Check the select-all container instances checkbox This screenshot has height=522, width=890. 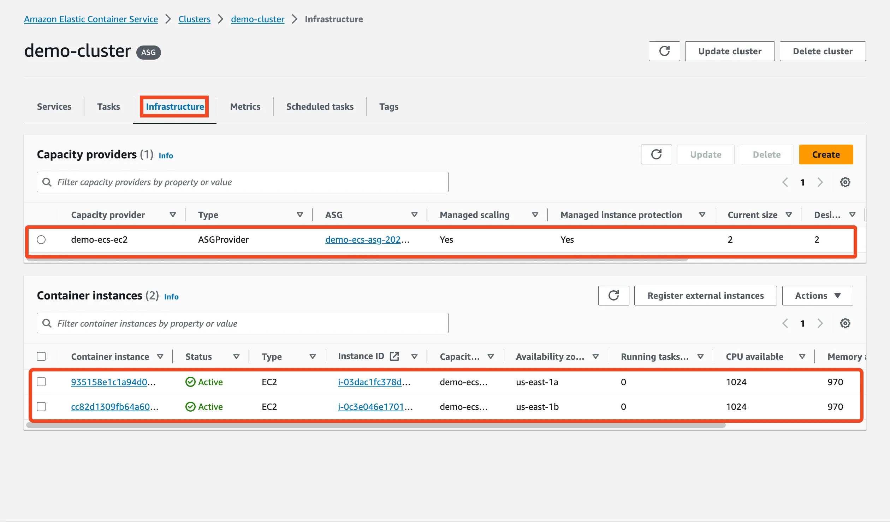tap(41, 357)
